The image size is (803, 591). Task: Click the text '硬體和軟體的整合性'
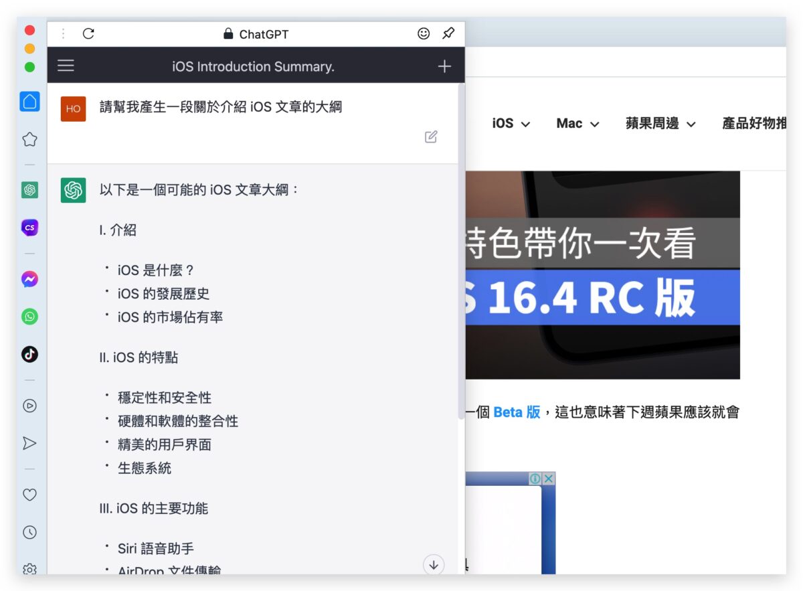178,421
